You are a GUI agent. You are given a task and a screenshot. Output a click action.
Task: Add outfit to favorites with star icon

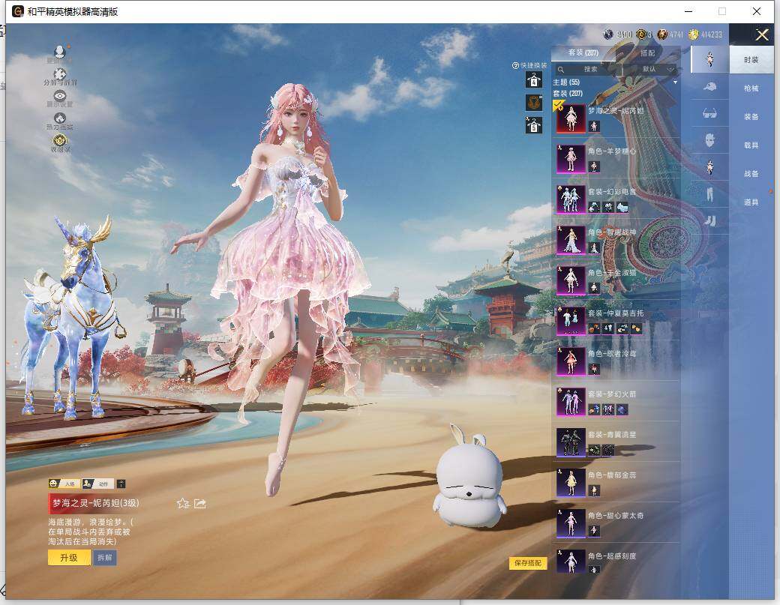[182, 504]
